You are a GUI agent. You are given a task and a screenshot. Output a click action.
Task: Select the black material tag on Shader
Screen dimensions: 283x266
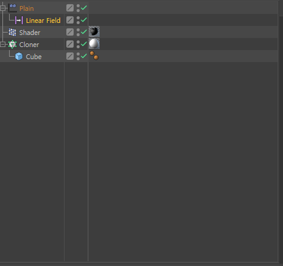point(94,31)
